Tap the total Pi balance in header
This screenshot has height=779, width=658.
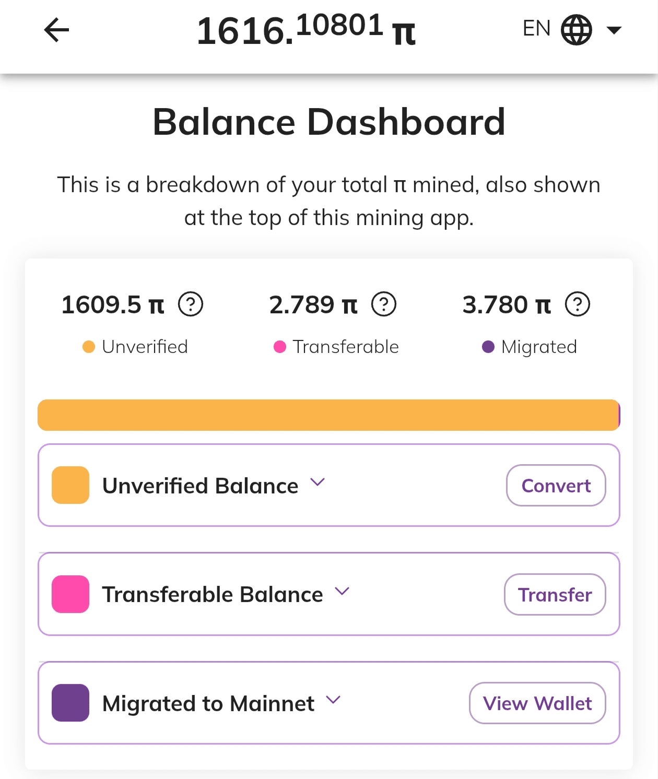(x=306, y=30)
